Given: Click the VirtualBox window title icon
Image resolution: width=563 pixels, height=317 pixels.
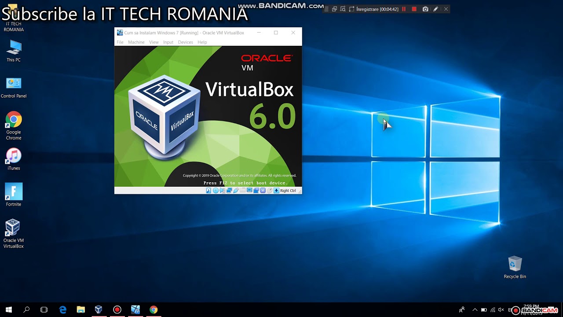Looking at the screenshot, I should (x=120, y=33).
